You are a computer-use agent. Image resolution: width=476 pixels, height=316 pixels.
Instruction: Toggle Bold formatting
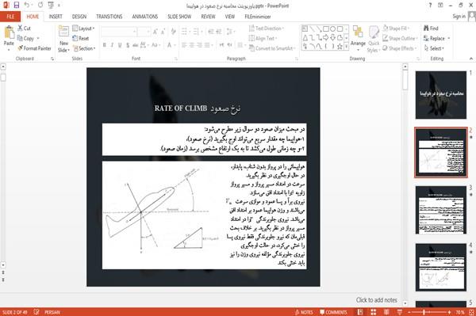pyautogui.click(x=105, y=45)
